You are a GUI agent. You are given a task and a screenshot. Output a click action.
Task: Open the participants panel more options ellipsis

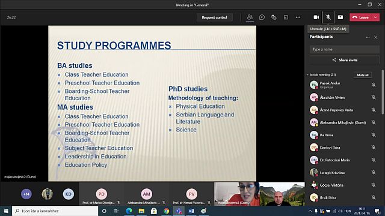point(368,37)
